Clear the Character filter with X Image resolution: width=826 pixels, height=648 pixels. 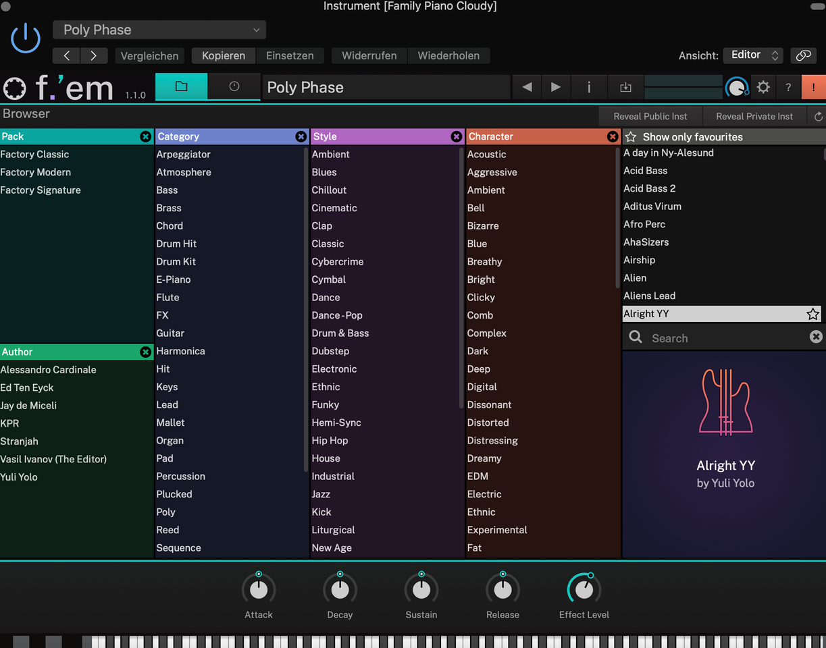(613, 136)
